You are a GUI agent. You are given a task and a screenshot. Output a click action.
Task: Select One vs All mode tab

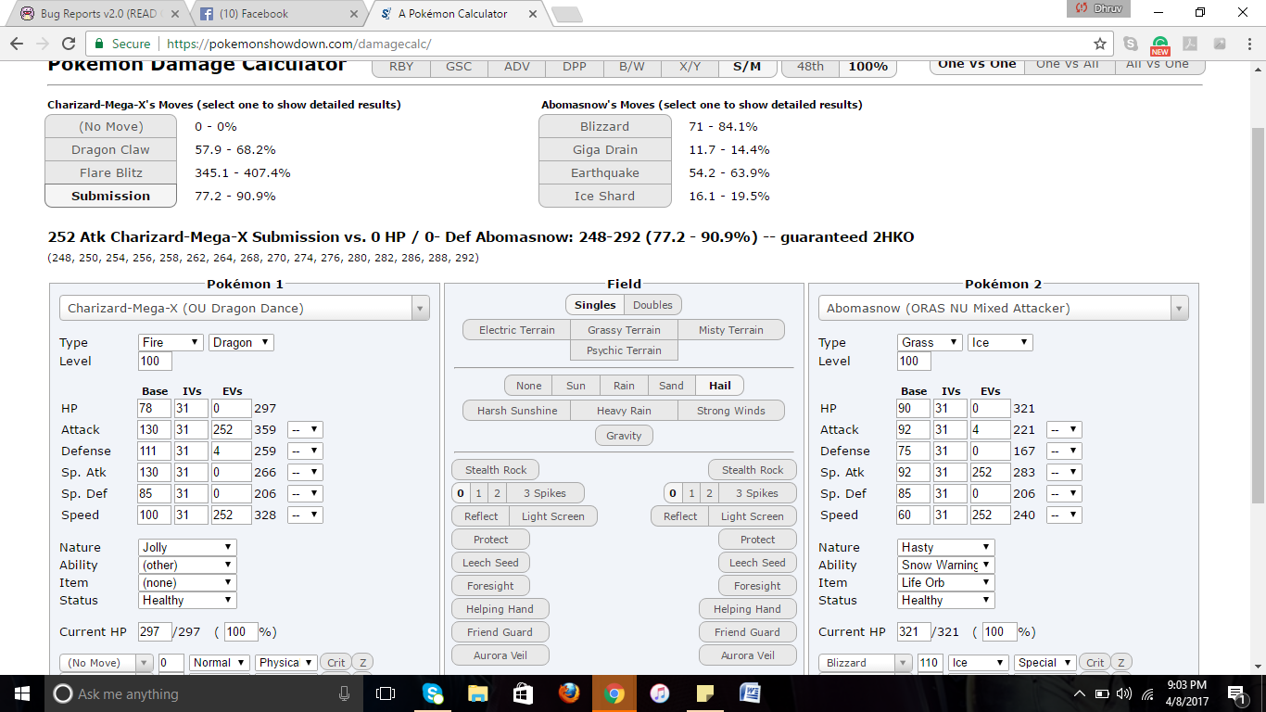[1068, 64]
